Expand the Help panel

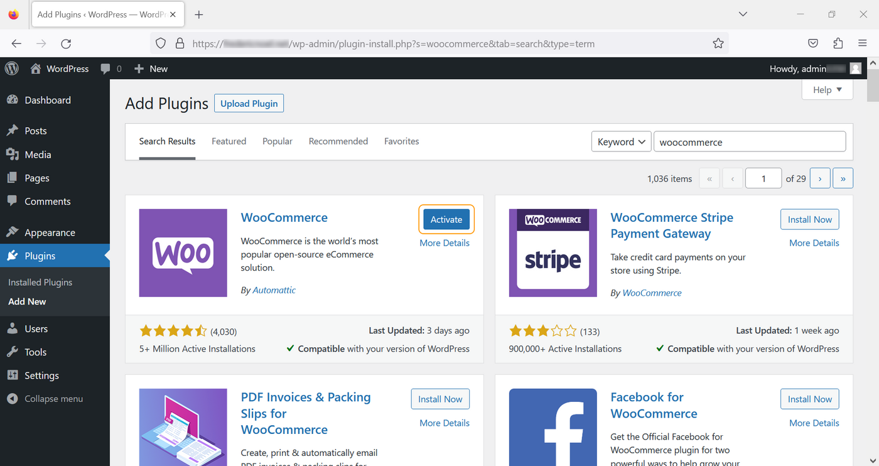tap(826, 89)
